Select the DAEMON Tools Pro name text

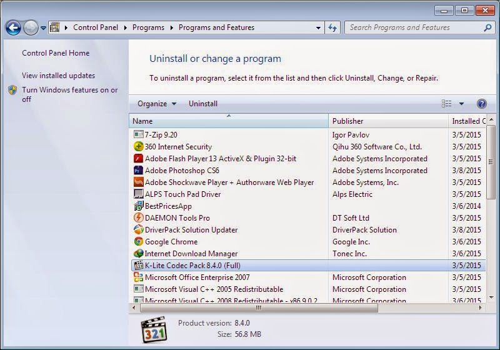pos(177,217)
